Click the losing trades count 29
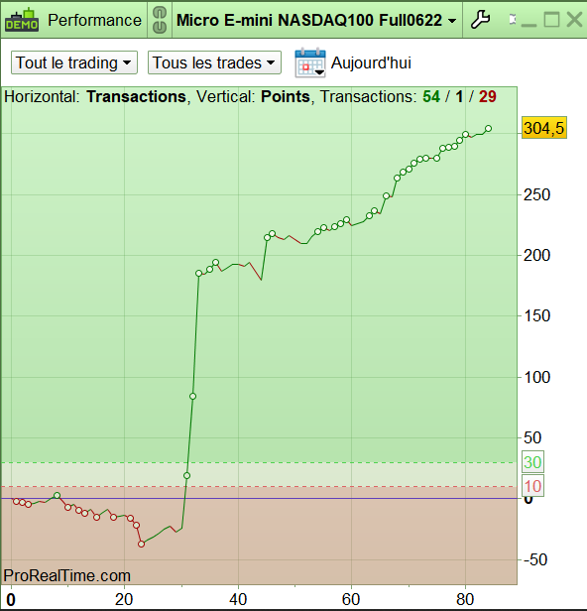 pos(487,96)
